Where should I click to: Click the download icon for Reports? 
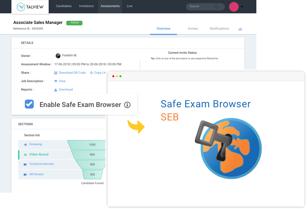pos(56,90)
